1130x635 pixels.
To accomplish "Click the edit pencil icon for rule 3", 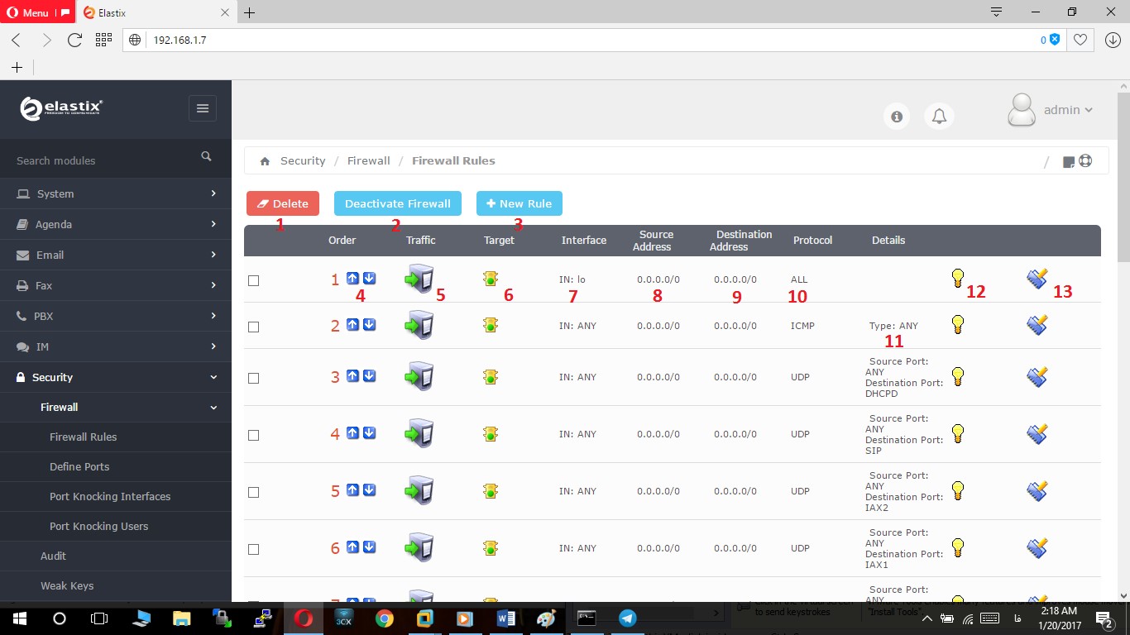I will [x=1037, y=377].
